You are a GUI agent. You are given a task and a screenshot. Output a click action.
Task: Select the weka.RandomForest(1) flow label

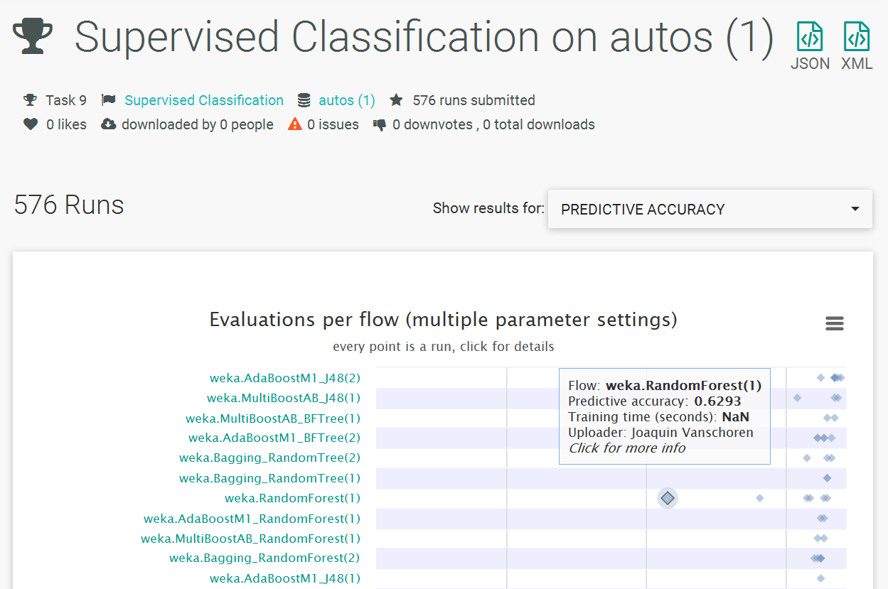pyautogui.click(x=292, y=498)
